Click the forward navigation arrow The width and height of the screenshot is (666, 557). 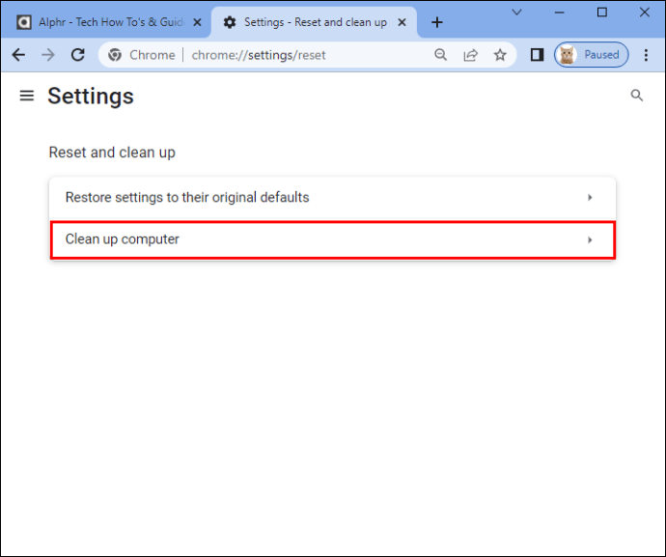[48, 55]
